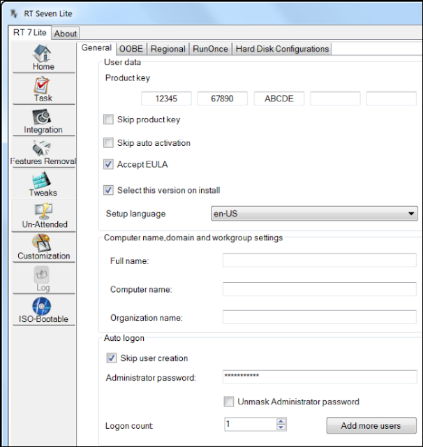
Task: Open the Task section with the checklist icon
Action: pos(43,89)
